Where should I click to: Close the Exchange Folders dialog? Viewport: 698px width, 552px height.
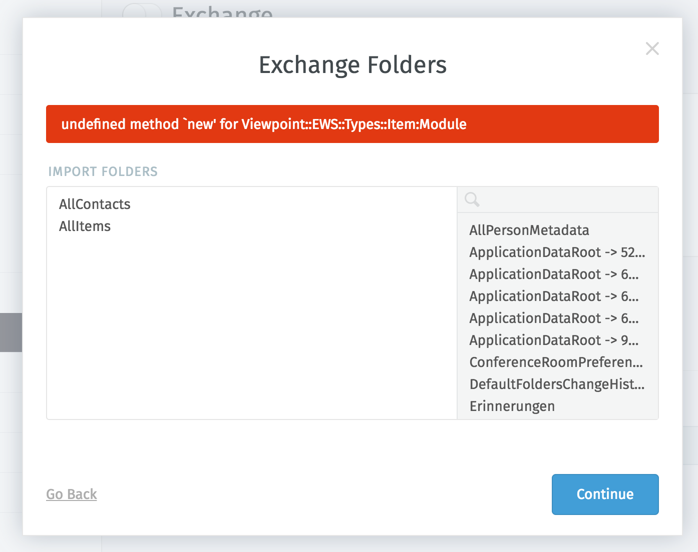(652, 48)
